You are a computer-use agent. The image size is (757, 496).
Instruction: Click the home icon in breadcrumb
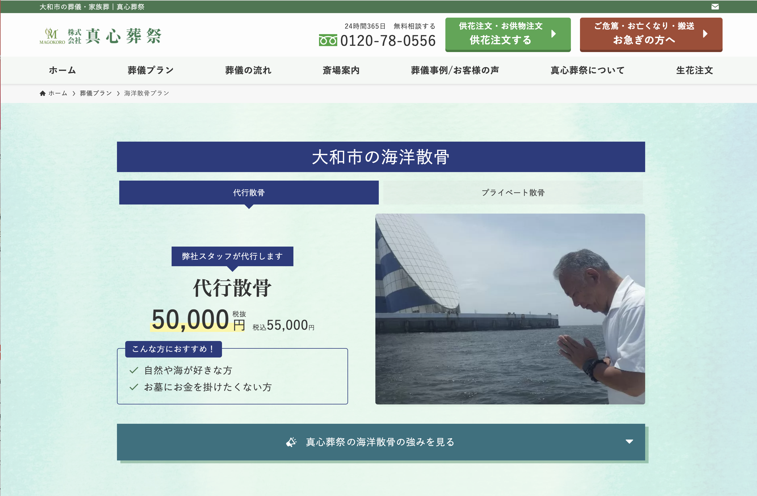click(x=43, y=93)
